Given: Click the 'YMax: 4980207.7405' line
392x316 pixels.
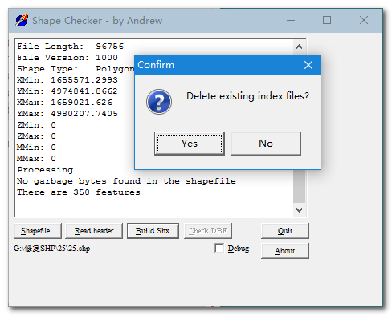Looking at the screenshot, I should point(67,114).
